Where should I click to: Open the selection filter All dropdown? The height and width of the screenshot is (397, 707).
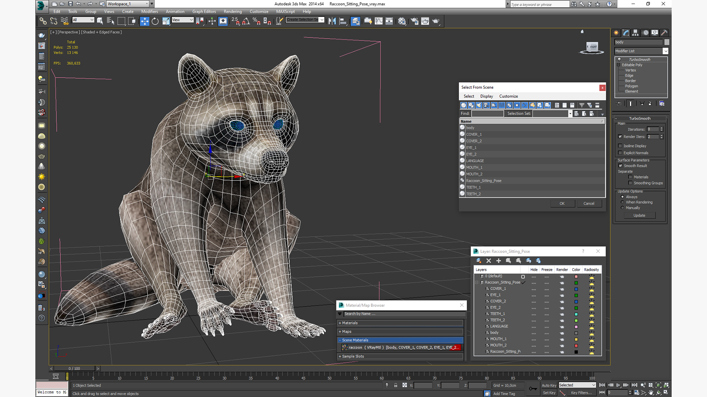[83, 20]
